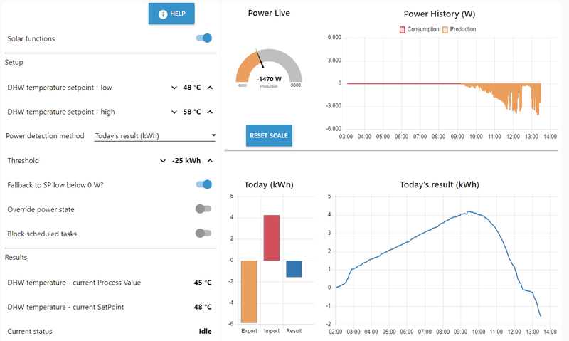
Task: Enable Block scheduled tasks switch
Action: click(203, 233)
